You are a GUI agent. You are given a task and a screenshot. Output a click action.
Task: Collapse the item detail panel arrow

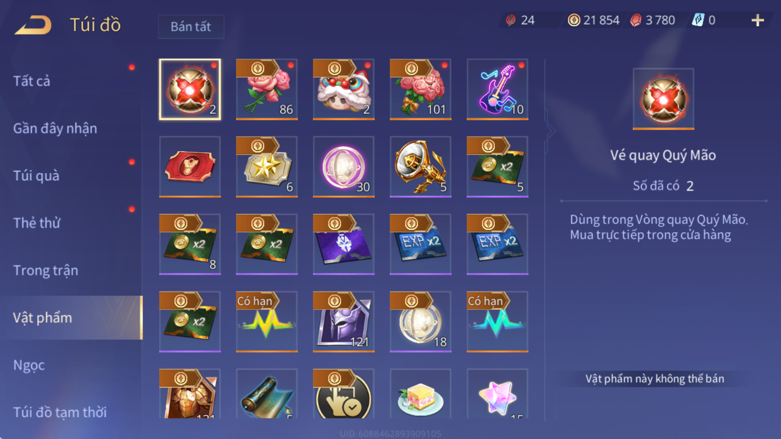(x=551, y=131)
